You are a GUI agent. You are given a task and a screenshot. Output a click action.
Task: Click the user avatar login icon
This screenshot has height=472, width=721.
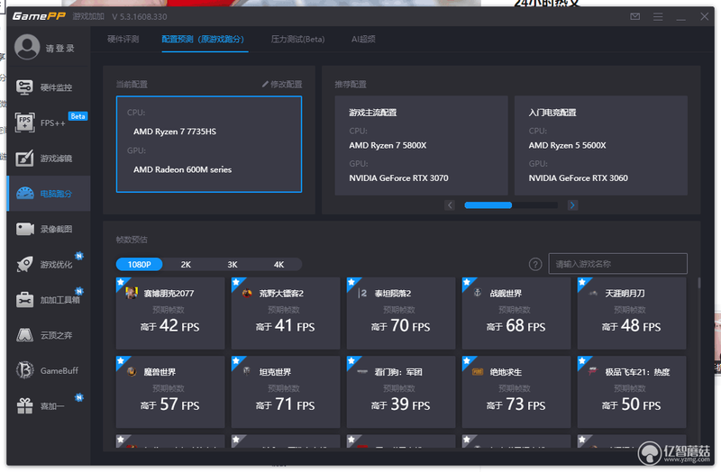[x=27, y=48]
